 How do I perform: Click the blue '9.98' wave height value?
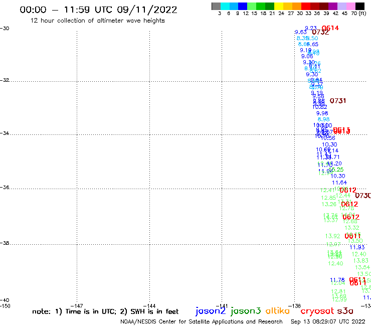pyautogui.click(x=322, y=113)
